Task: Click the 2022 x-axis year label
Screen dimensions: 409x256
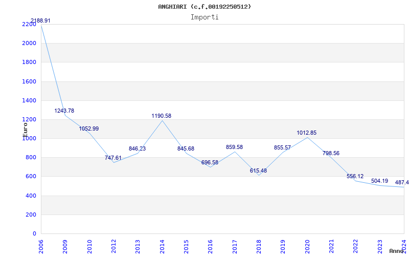Action: [355, 246]
